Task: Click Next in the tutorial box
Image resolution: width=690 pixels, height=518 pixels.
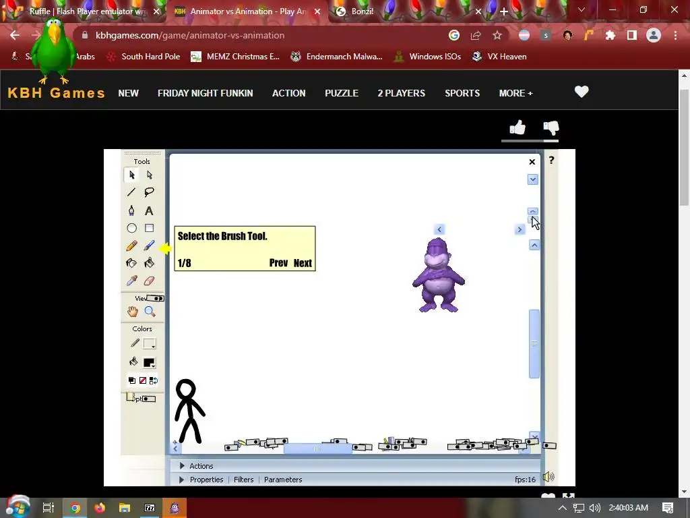Action: 303,263
